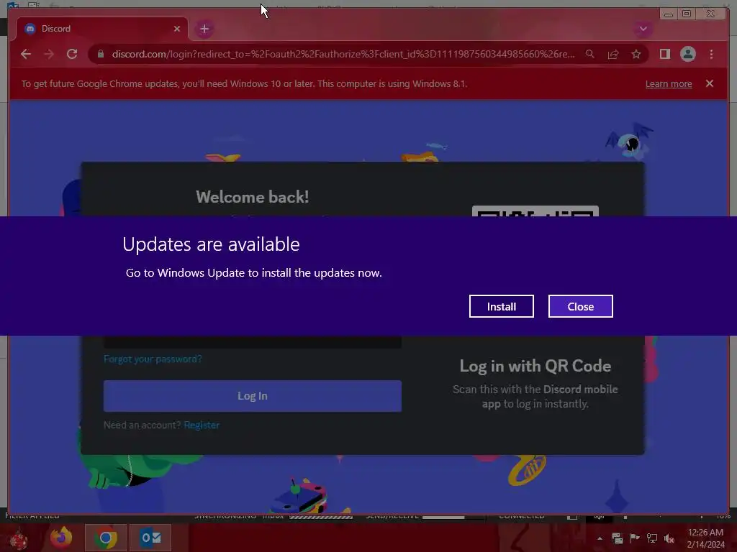The width and height of the screenshot is (737, 552).
Task: Expand the tab search dropdown chevron
Action: point(643,29)
